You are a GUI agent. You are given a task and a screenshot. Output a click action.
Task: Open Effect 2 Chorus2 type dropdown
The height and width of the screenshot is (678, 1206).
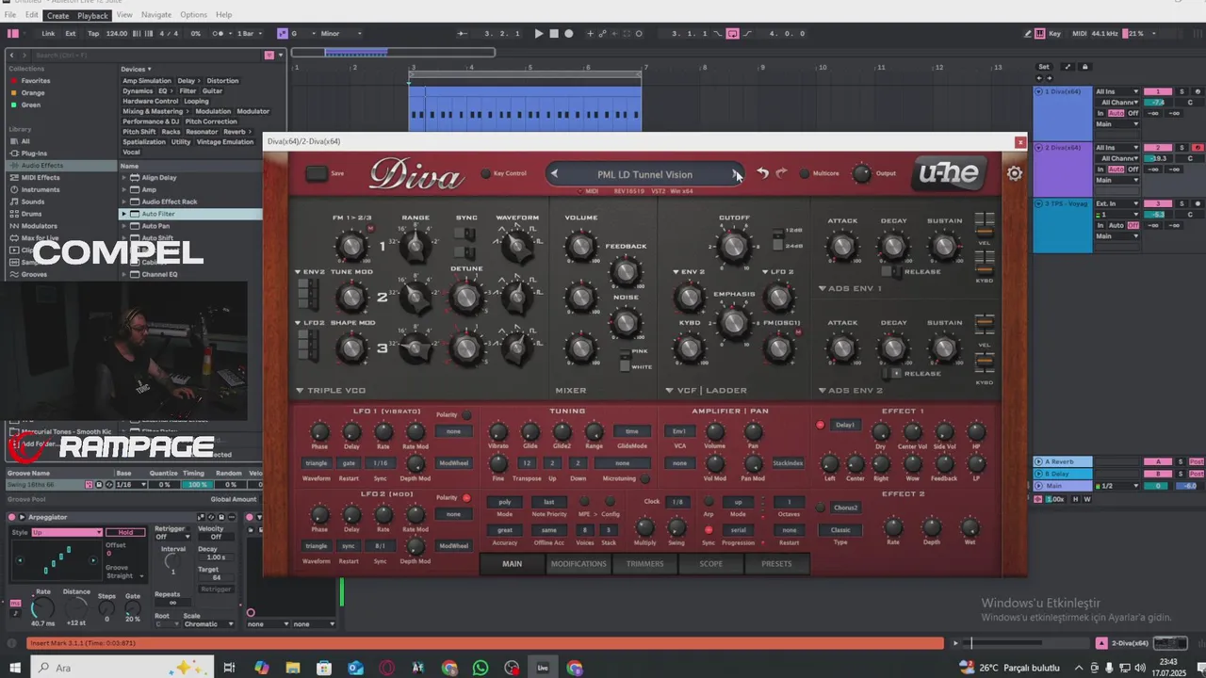(x=845, y=508)
